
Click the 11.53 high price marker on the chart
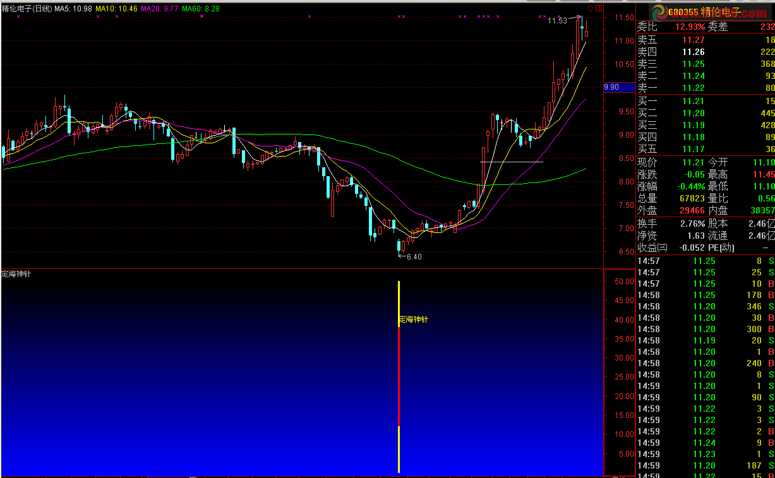557,21
